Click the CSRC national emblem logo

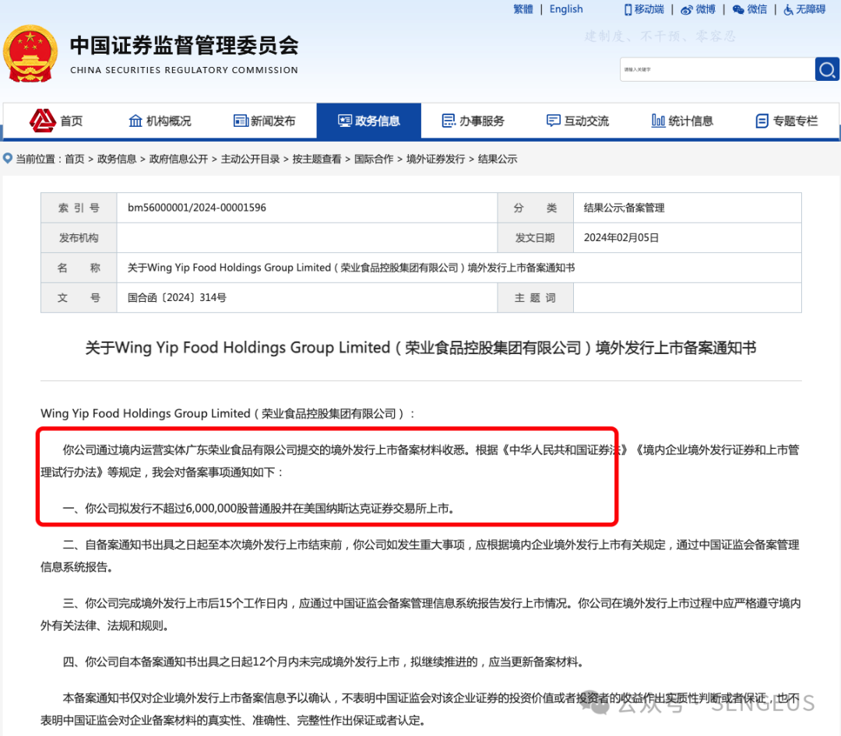(x=30, y=54)
